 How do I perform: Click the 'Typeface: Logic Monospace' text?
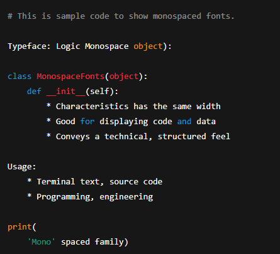68,46
